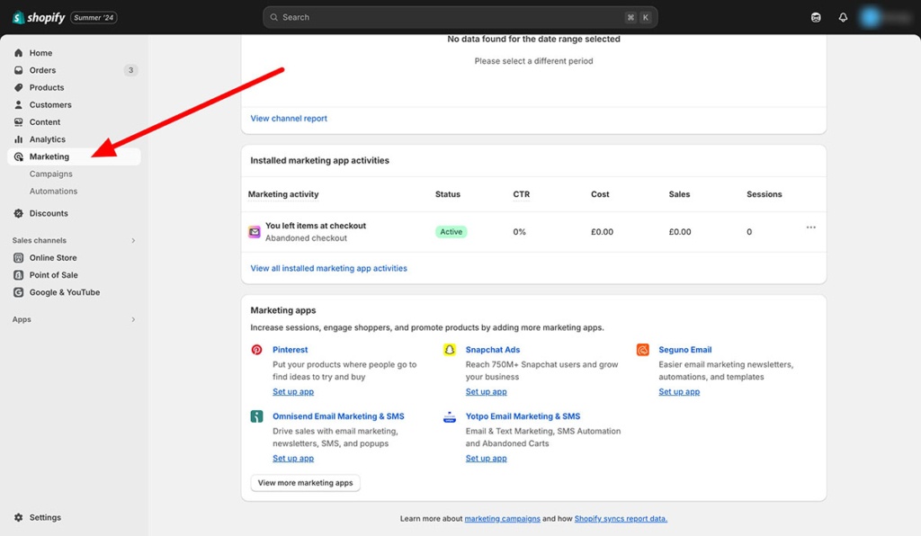Select the Discounts icon
The width and height of the screenshot is (921, 536).
[20, 212]
